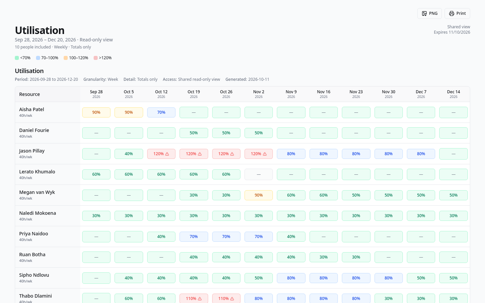This screenshot has width=485, height=303.
Task: Click the blue 70–100% legend swatch
Action: click(x=38, y=58)
